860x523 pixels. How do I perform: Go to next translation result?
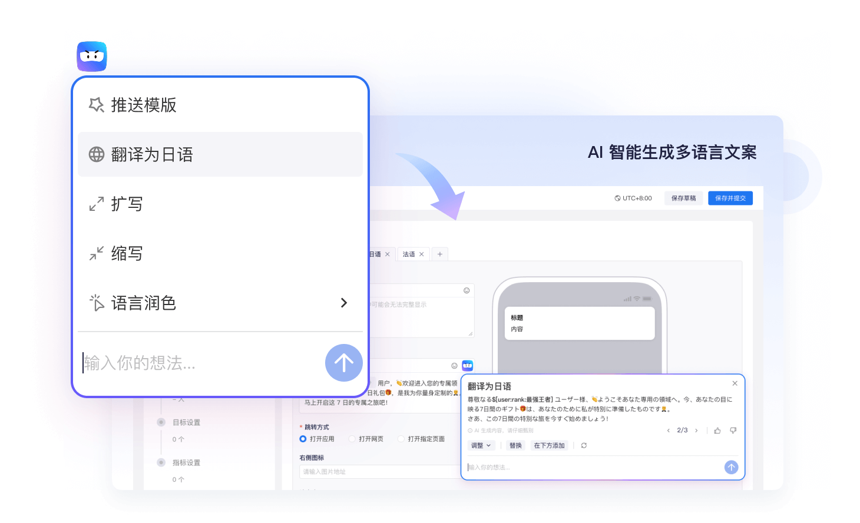[x=696, y=431]
